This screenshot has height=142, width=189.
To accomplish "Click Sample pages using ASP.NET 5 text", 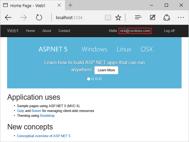I will pyautogui.click(x=48, y=106).
